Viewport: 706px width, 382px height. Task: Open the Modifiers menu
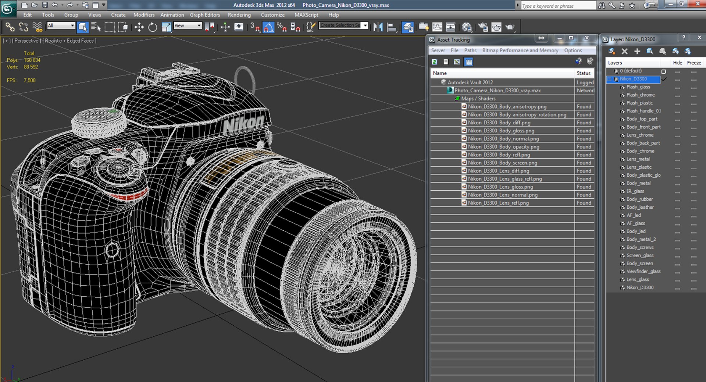point(144,15)
